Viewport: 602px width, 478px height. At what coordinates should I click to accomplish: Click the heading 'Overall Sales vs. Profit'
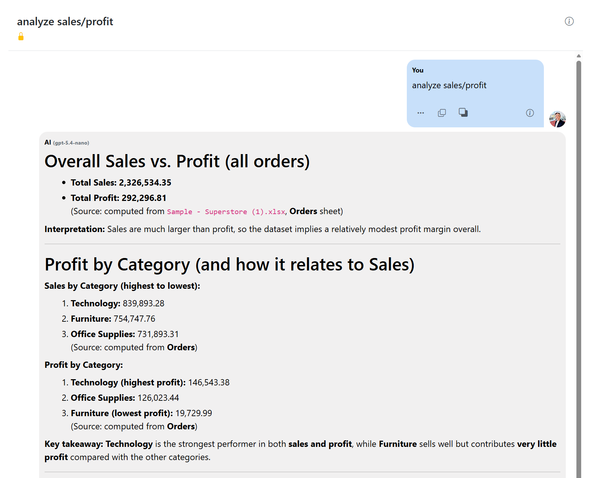tap(177, 161)
